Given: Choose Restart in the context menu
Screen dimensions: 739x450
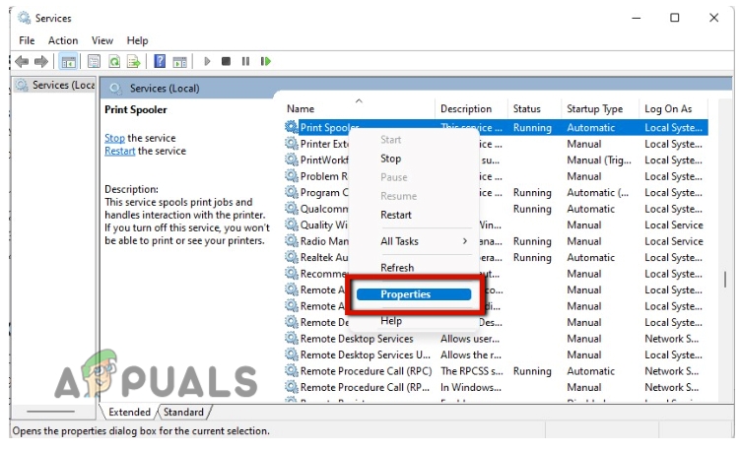Looking at the screenshot, I should 396,215.
